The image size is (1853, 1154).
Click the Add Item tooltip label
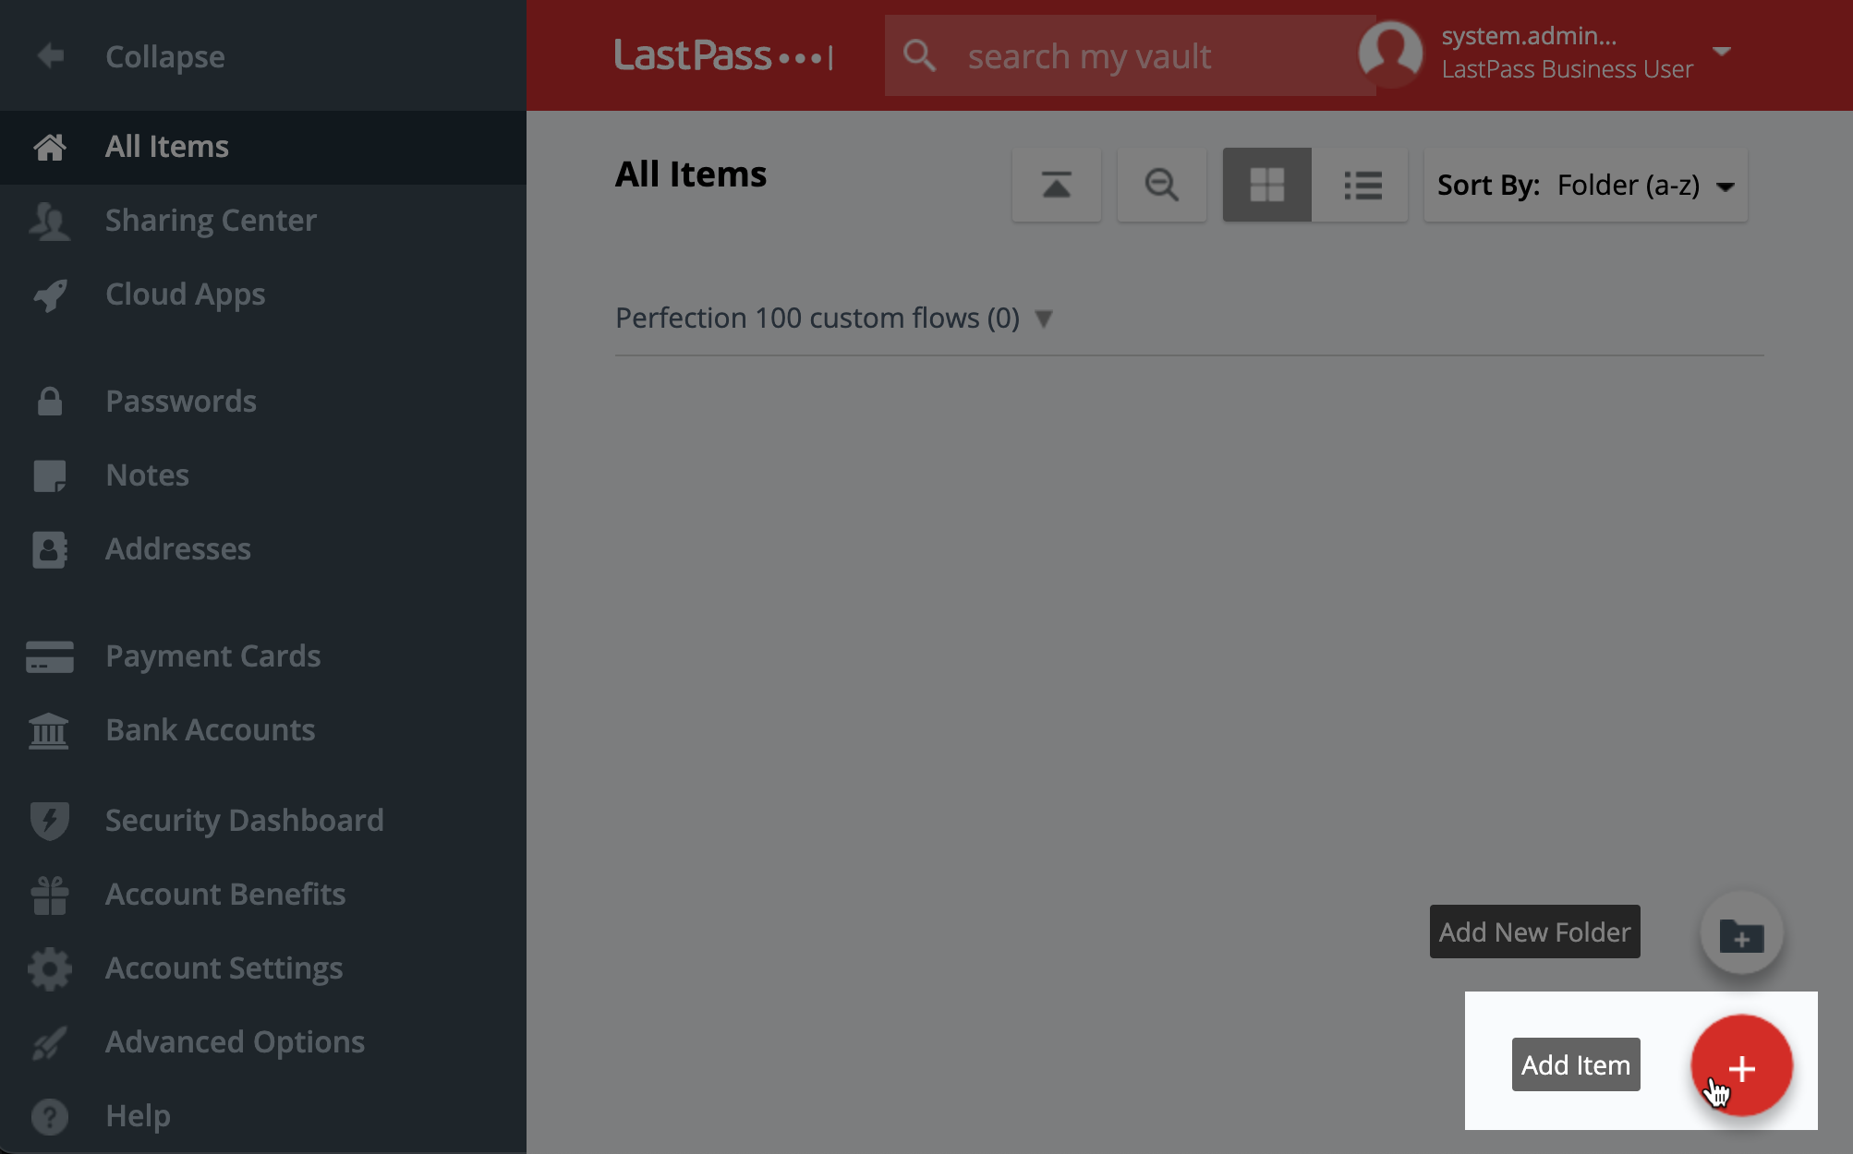(1576, 1064)
